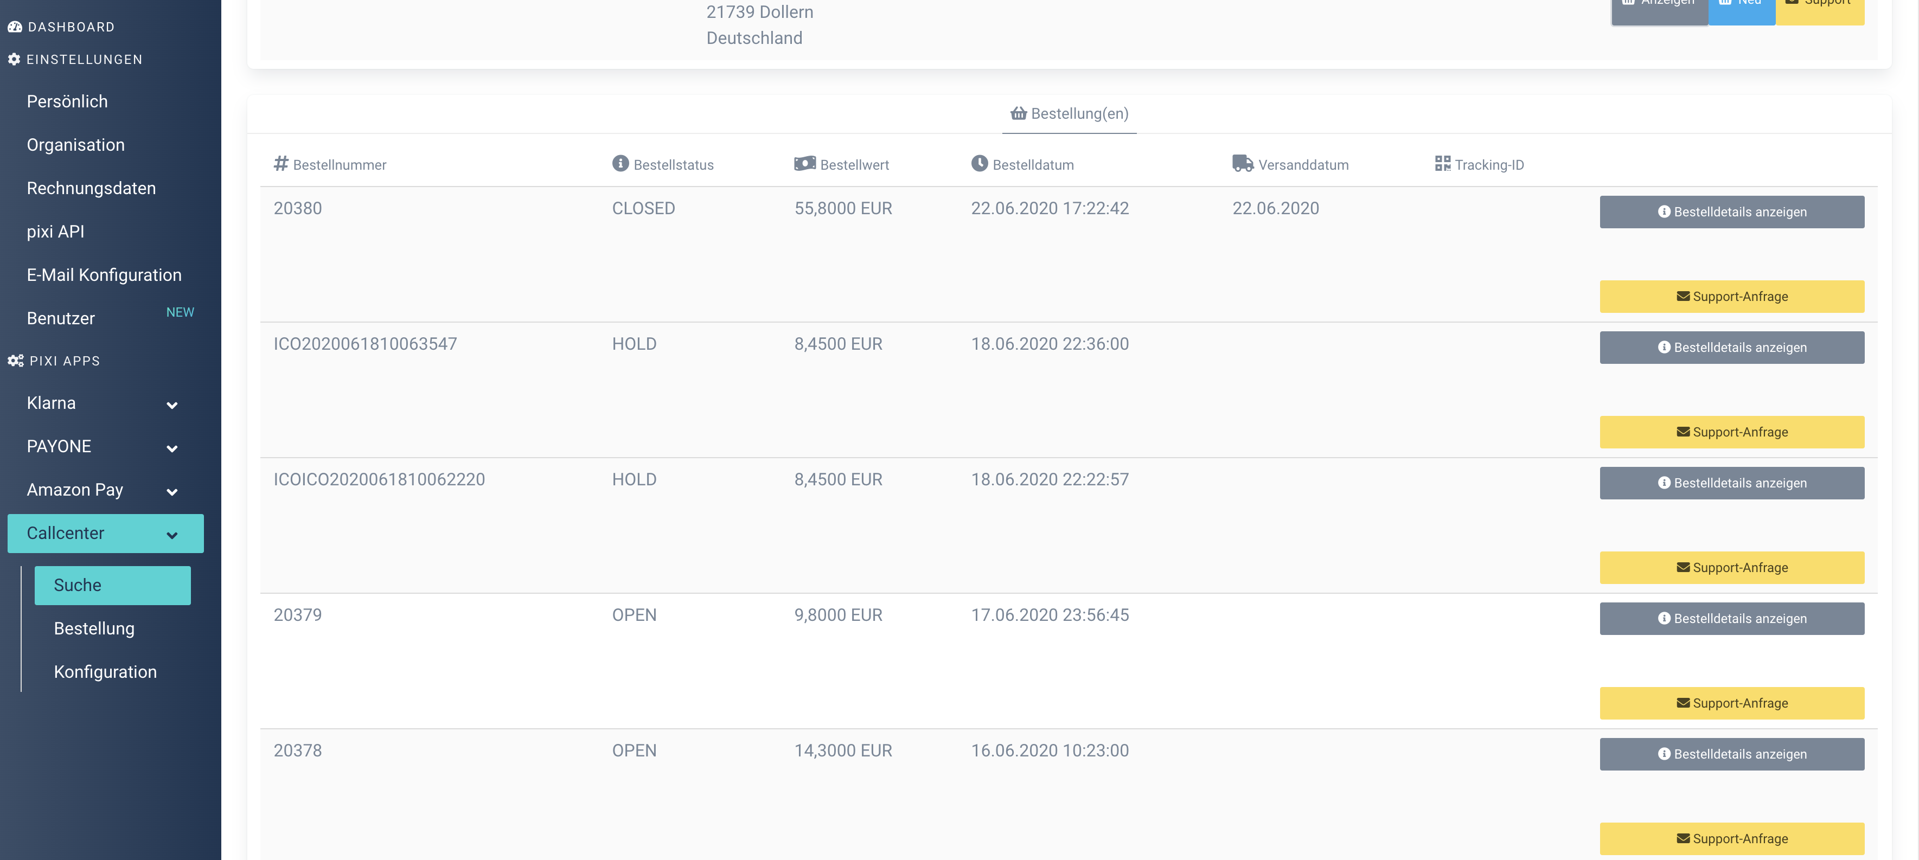Viewport: 1919px width, 860px height.
Task: Click order date 18.06.2020 22:36:00
Action: (1050, 344)
